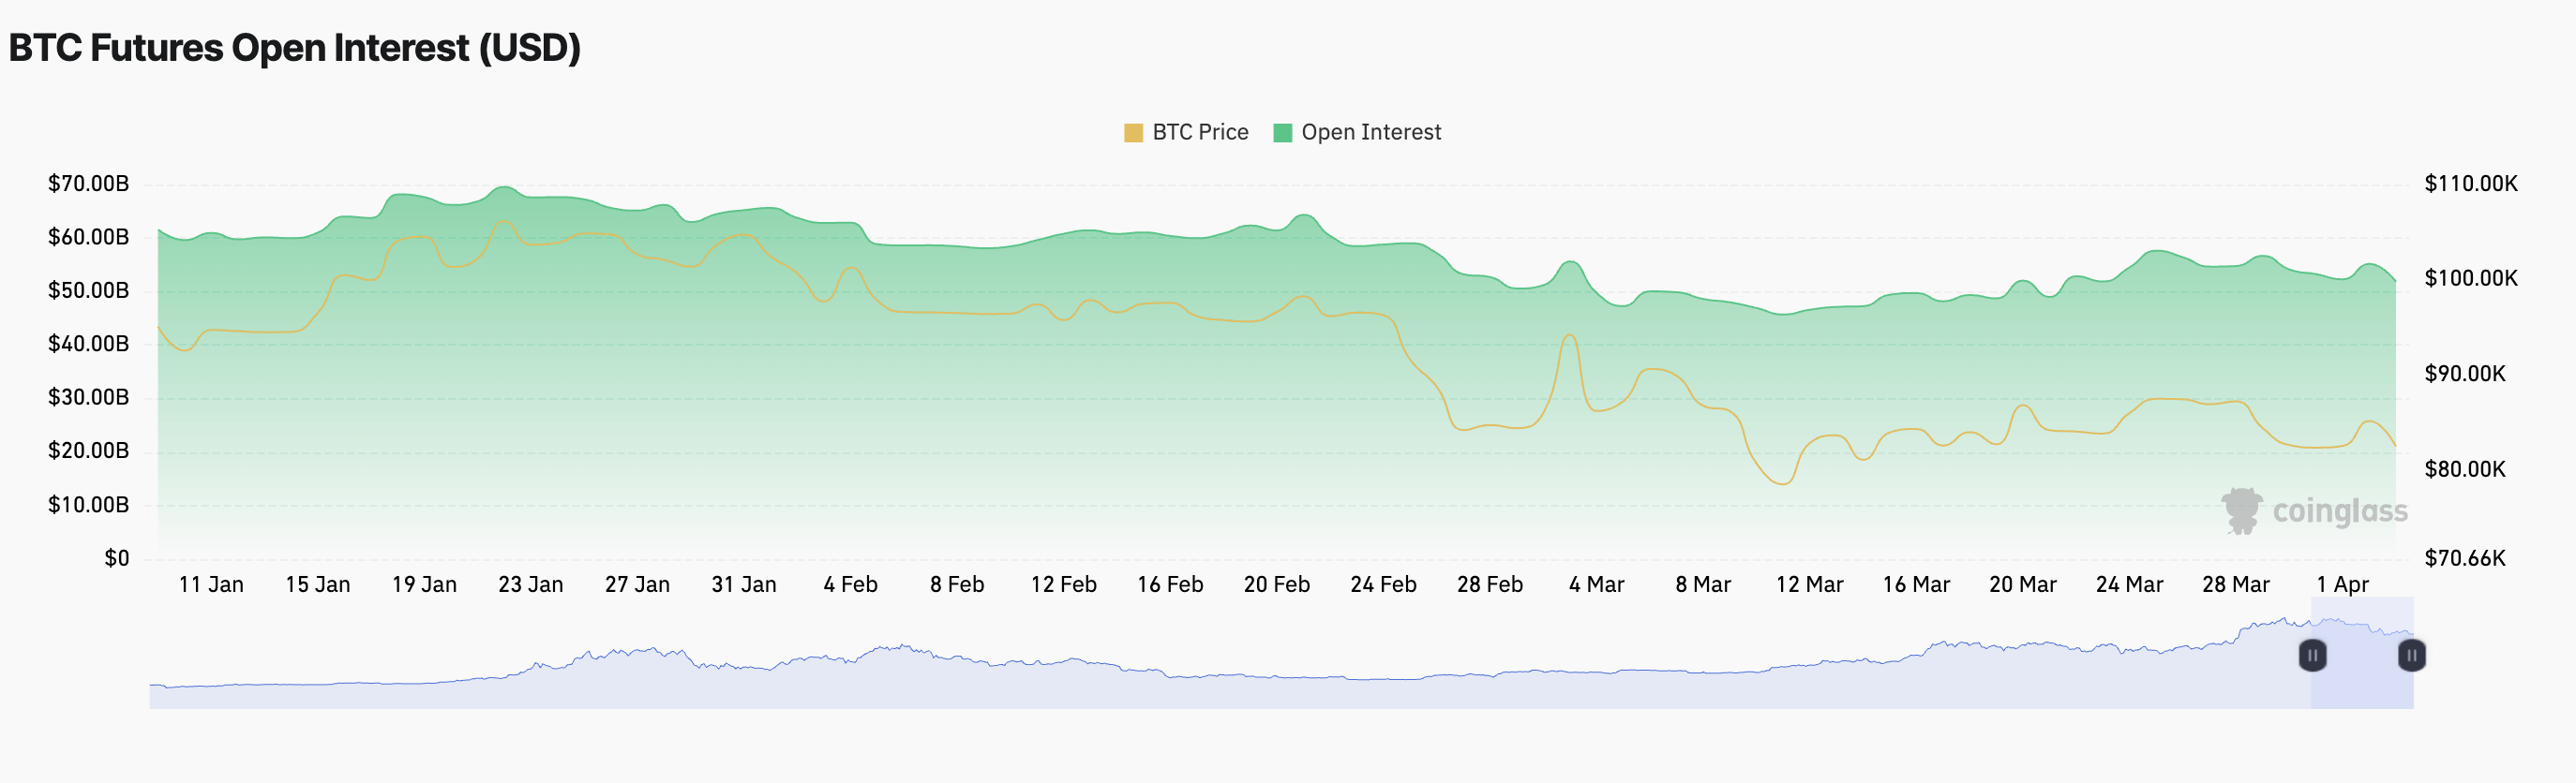
Task: Click the $110.00K right axis label
Action: (2470, 184)
